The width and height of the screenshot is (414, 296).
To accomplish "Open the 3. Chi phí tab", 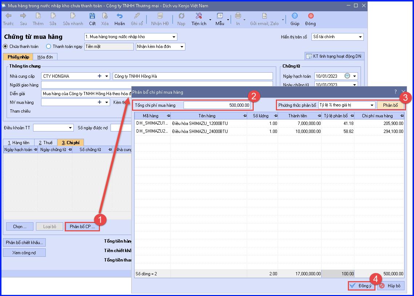I will 71,142.
